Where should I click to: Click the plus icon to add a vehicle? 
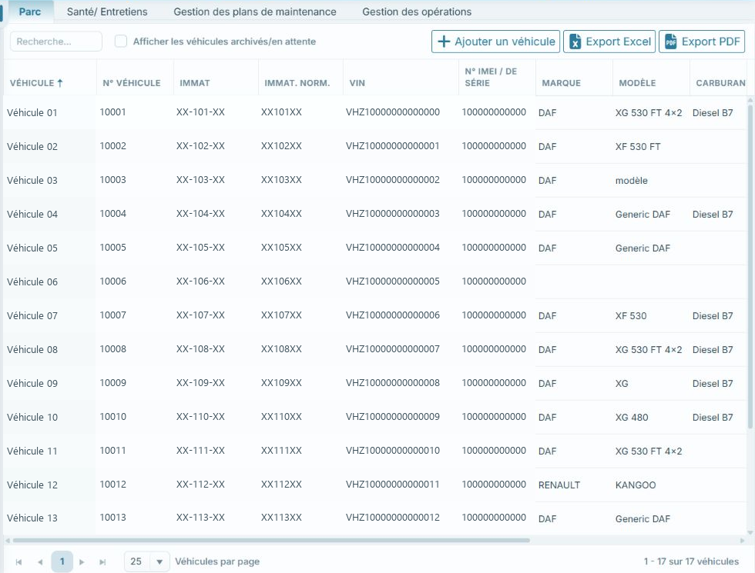point(444,42)
